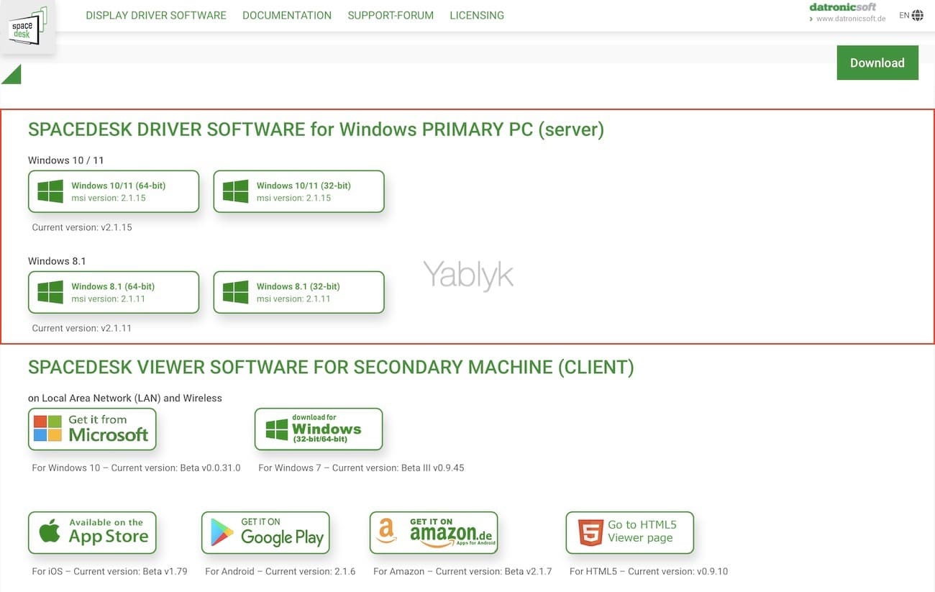The height and width of the screenshot is (592, 935).
Task: Click Windows logo on Windows 10/11 64-bit
Action: [x=50, y=191]
